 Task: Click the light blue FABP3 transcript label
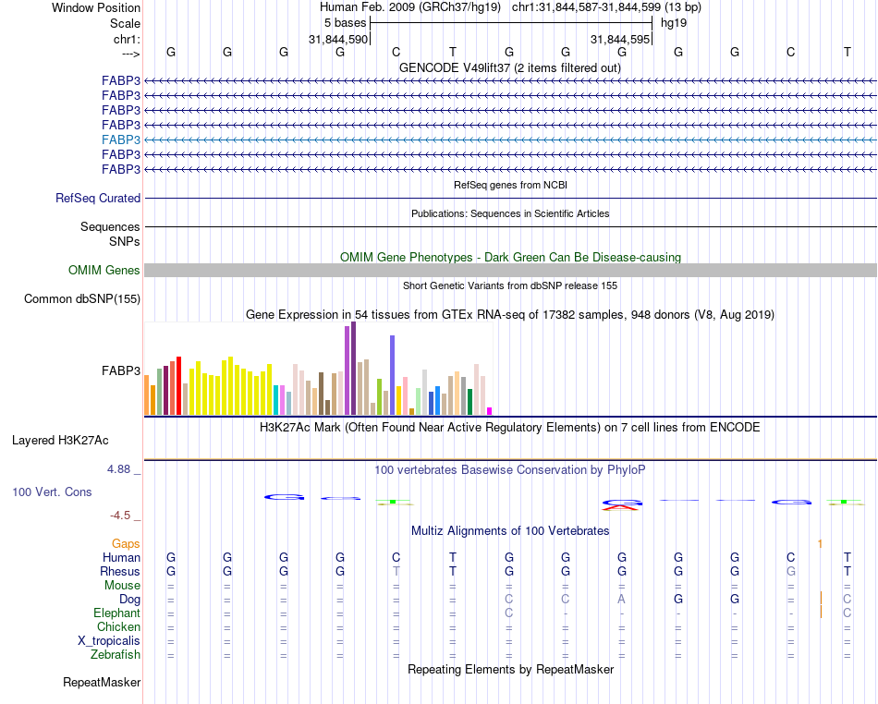(121, 140)
